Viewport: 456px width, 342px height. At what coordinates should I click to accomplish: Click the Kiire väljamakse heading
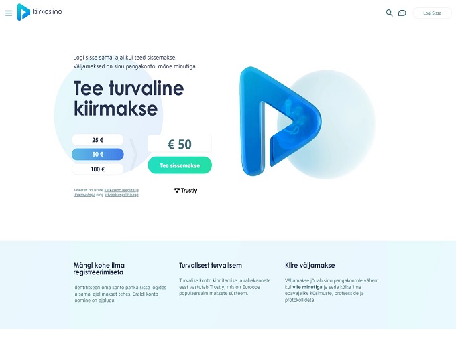point(310,265)
